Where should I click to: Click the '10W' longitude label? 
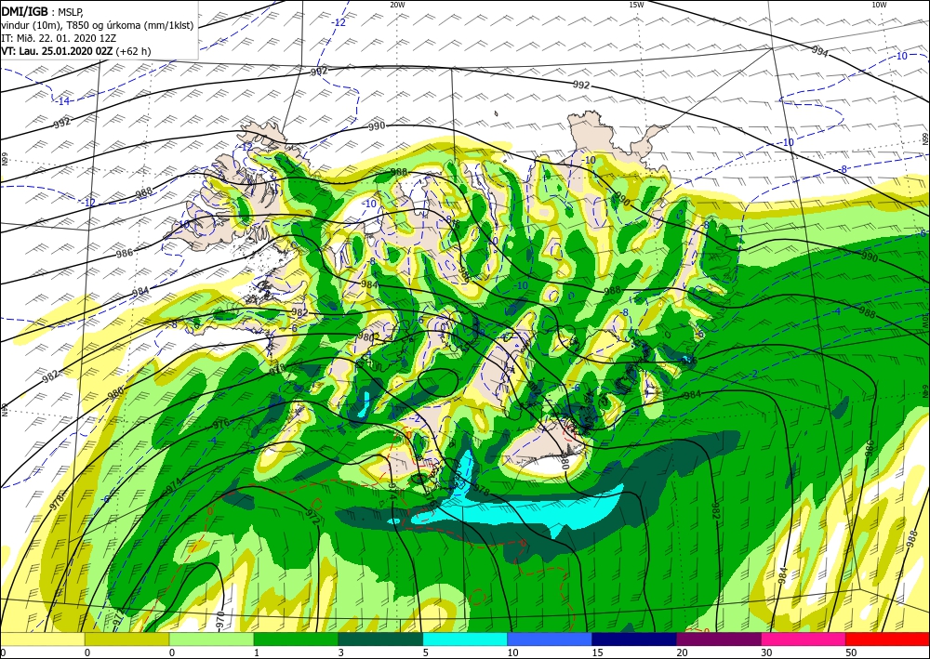coord(879,5)
